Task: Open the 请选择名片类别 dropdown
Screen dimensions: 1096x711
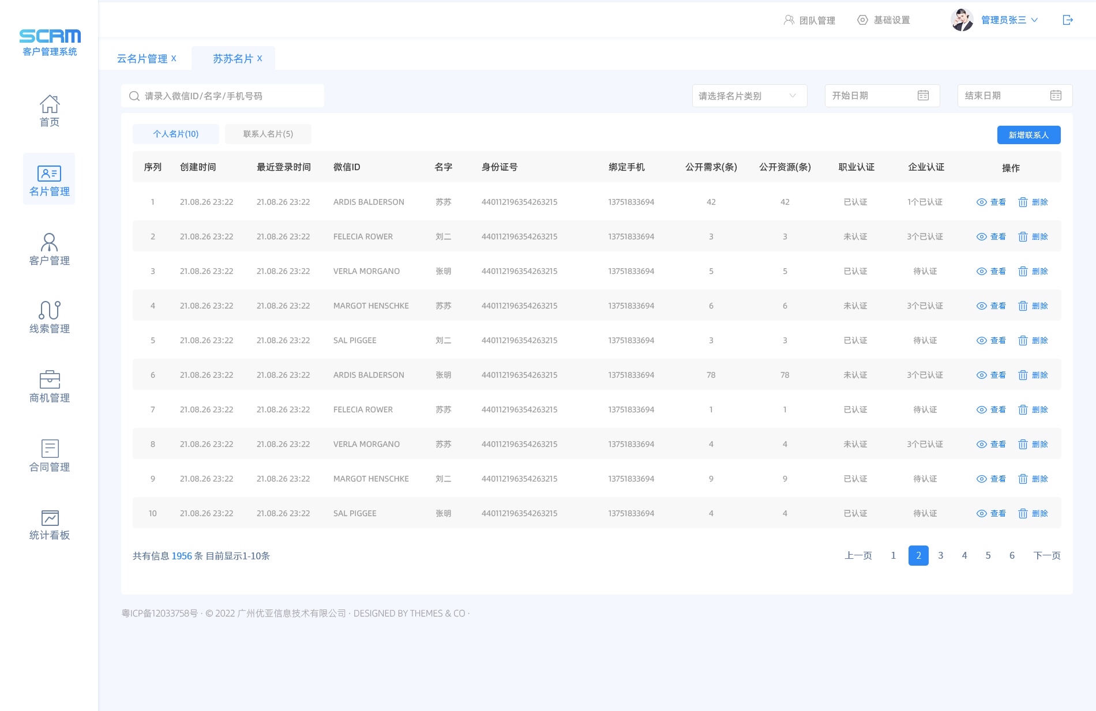Action: pos(750,96)
